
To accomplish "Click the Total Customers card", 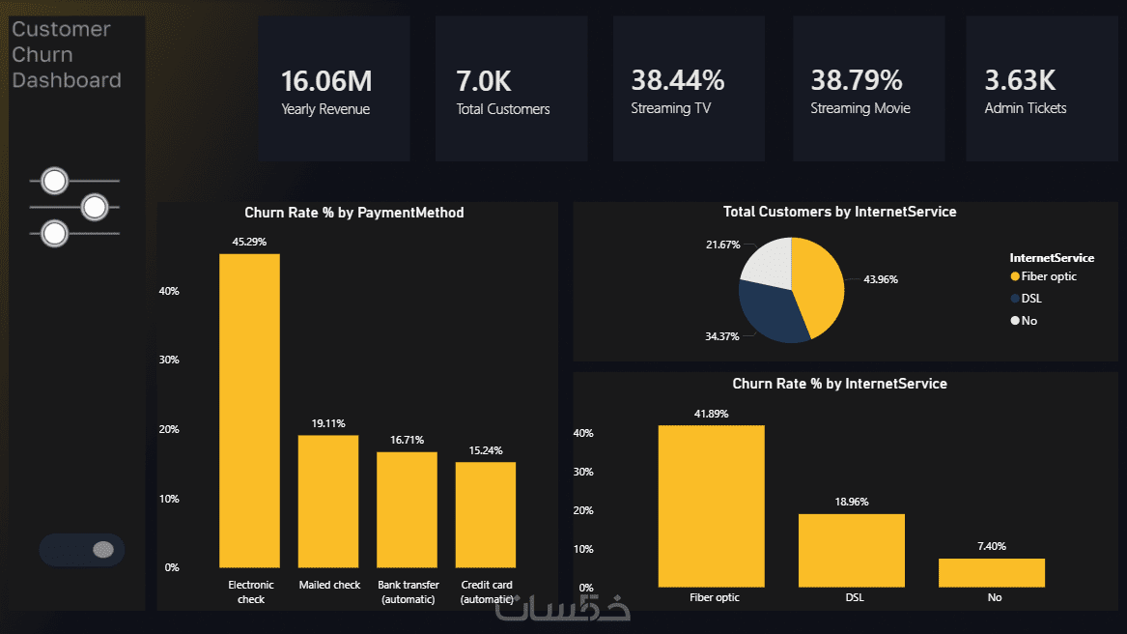I will (512, 89).
